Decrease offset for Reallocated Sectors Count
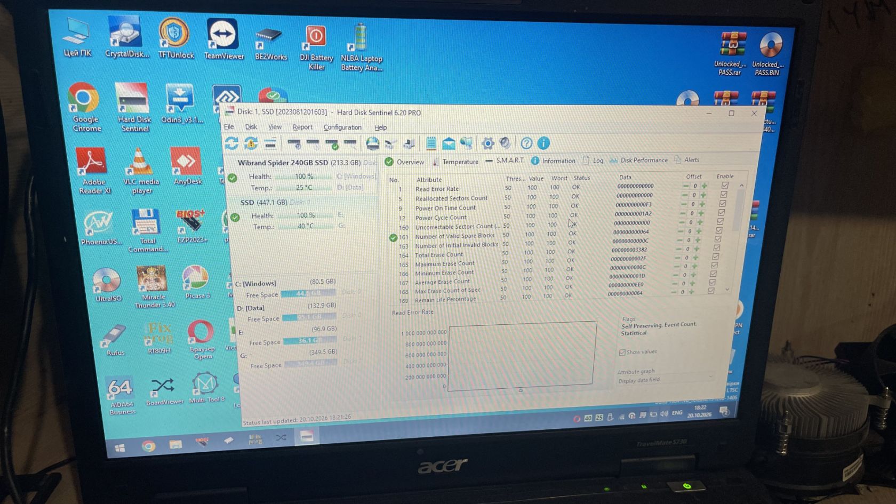Image resolution: width=896 pixels, height=504 pixels. click(x=685, y=195)
